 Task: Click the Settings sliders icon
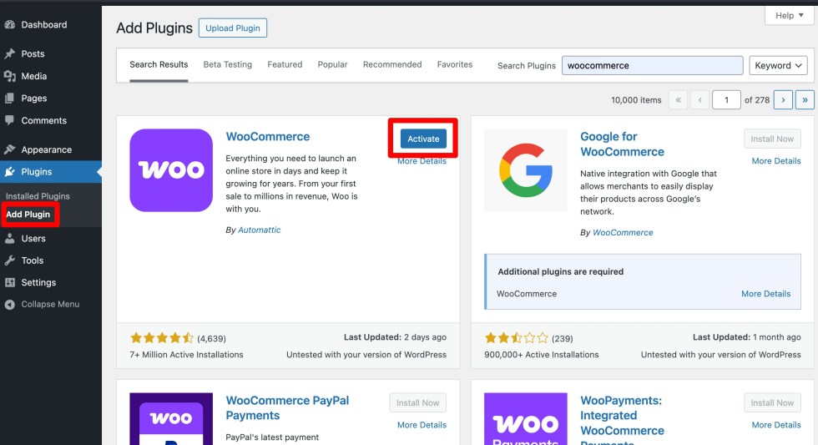pyautogui.click(x=9, y=282)
